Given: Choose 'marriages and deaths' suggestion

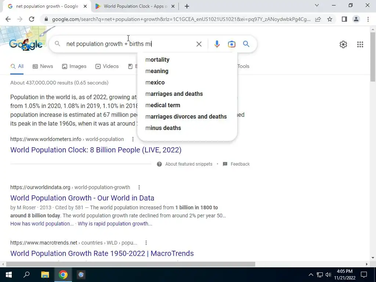Looking at the screenshot, I should coord(174,94).
